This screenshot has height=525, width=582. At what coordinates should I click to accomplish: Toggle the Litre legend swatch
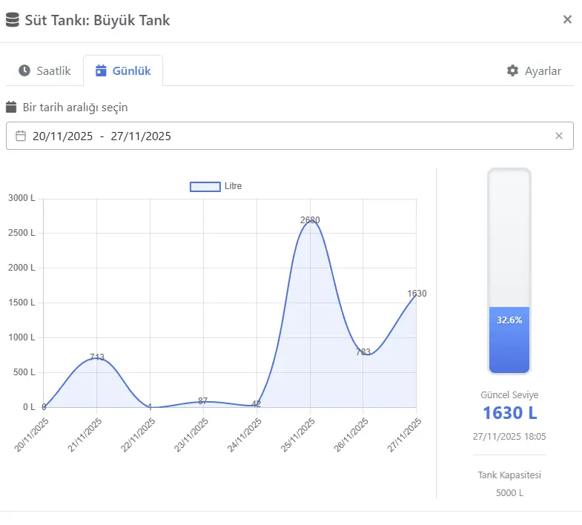(205, 186)
